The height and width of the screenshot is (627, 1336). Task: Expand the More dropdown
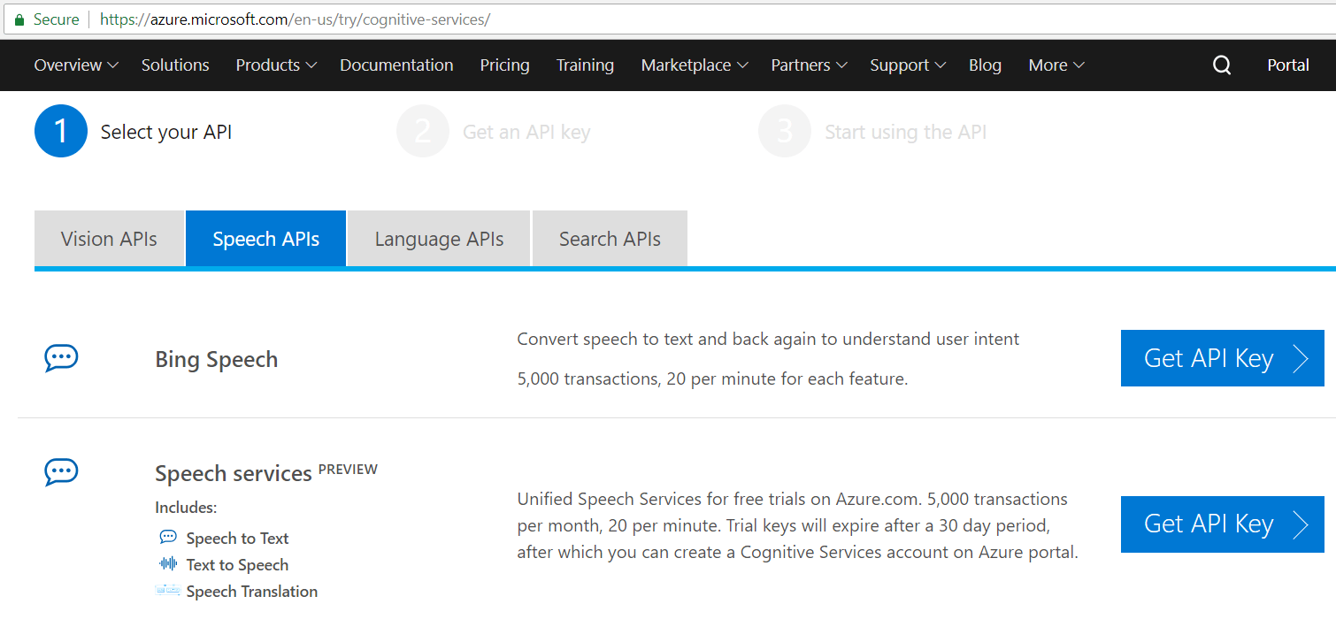coord(1056,65)
